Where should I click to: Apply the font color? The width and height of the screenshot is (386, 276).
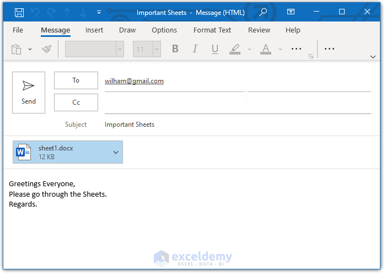click(266, 49)
